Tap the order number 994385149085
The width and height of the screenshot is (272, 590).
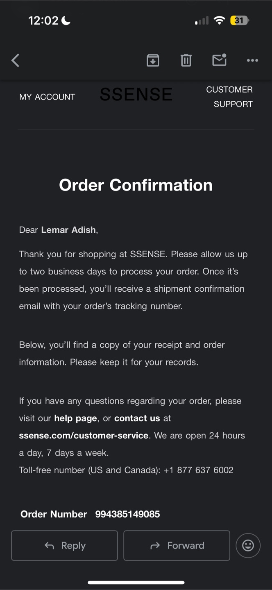(127, 514)
